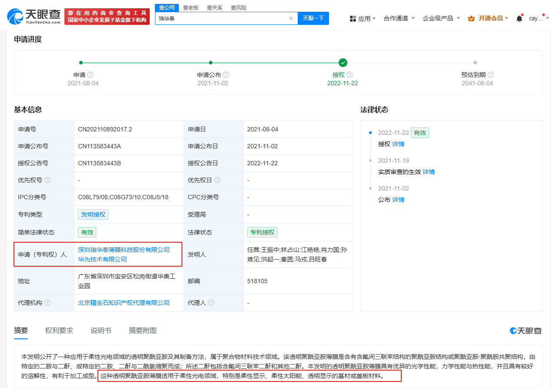Select the 说明书 tab
Viewport: 551px width, 388px height.
pyautogui.click(x=101, y=331)
